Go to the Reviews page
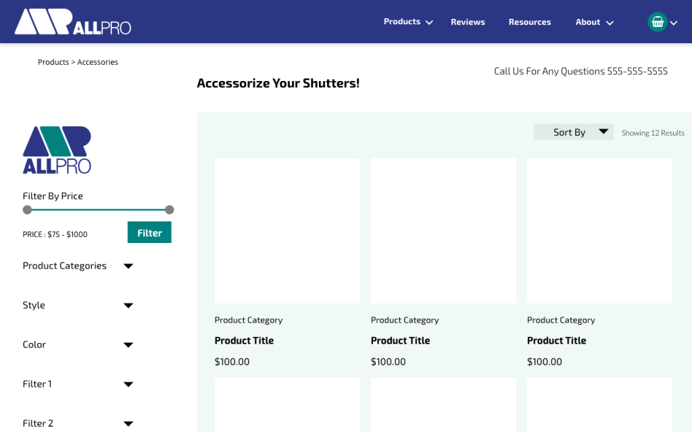692x432 pixels. (x=468, y=22)
